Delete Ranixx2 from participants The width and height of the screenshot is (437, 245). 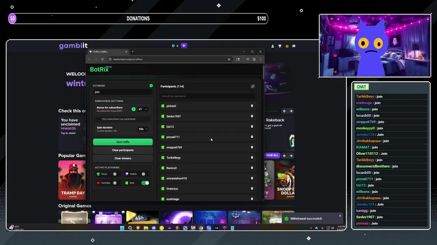pyautogui.click(x=252, y=168)
